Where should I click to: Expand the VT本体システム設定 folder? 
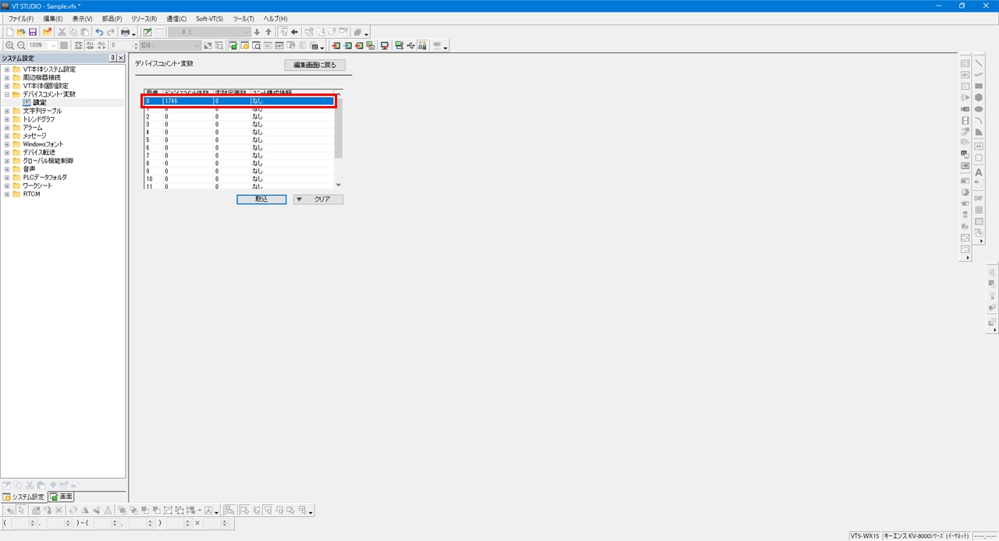tap(7, 69)
